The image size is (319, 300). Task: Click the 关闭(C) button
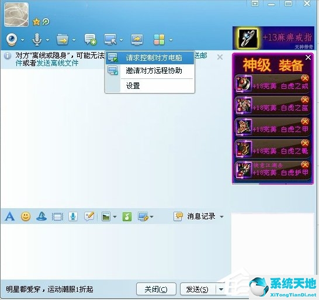[x=156, y=289]
